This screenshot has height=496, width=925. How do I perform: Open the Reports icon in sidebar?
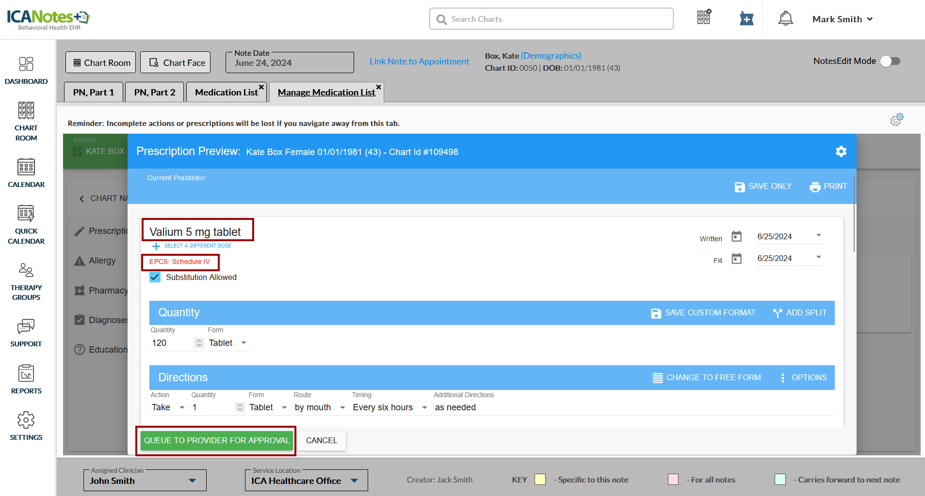click(x=26, y=379)
